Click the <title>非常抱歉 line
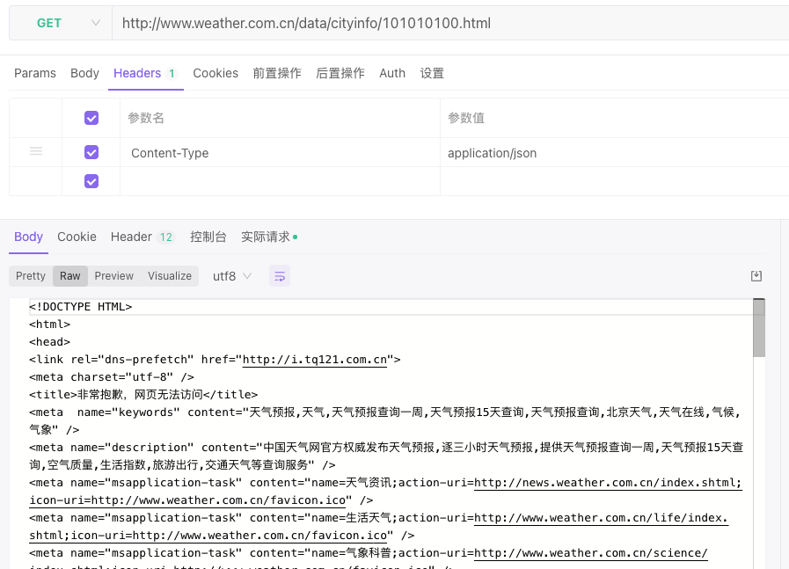 pos(143,395)
